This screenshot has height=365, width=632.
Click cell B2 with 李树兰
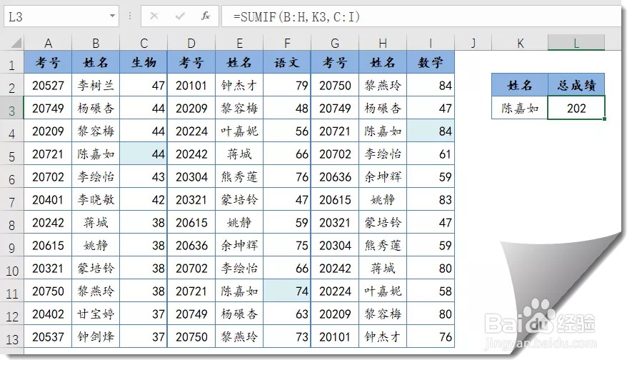click(96, 85)
